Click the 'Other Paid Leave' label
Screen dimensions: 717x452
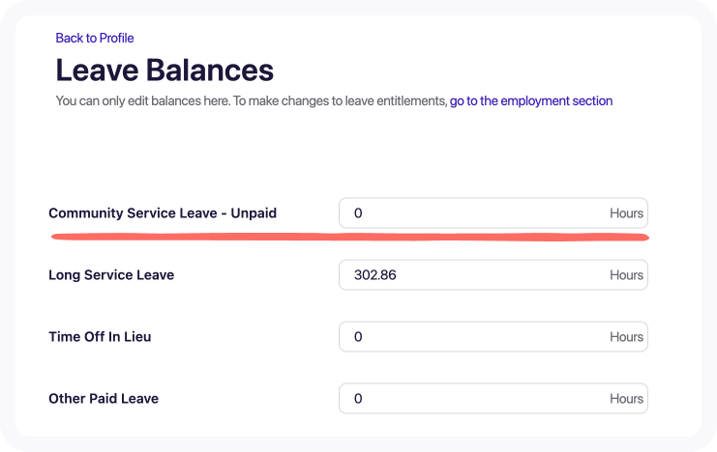(x=104, y=399)
